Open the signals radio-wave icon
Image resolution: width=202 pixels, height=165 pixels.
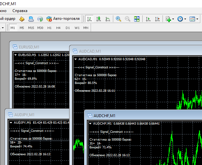coord(40,19)
